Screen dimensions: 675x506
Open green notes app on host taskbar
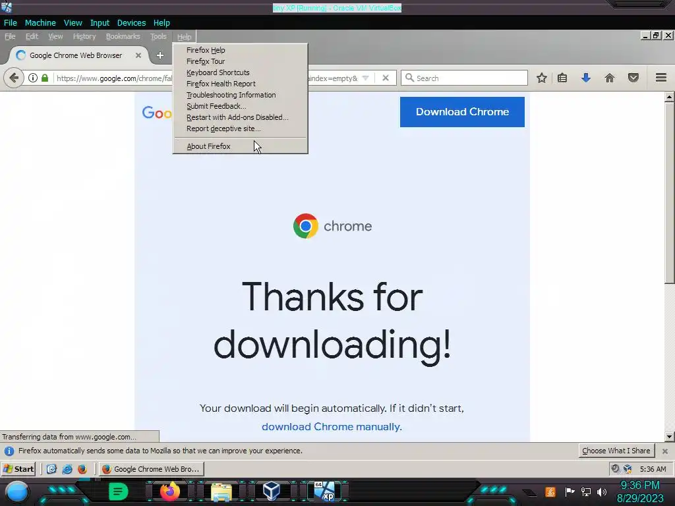click(x=118, y=491)
